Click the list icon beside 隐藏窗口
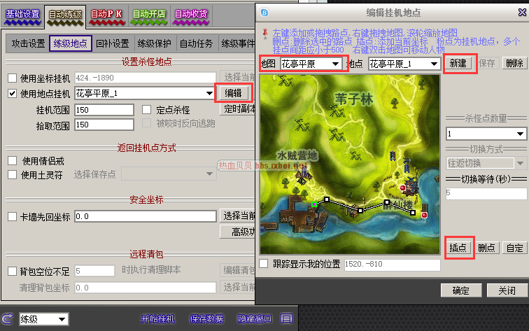 pyautogui.click(x=286, y=318)
